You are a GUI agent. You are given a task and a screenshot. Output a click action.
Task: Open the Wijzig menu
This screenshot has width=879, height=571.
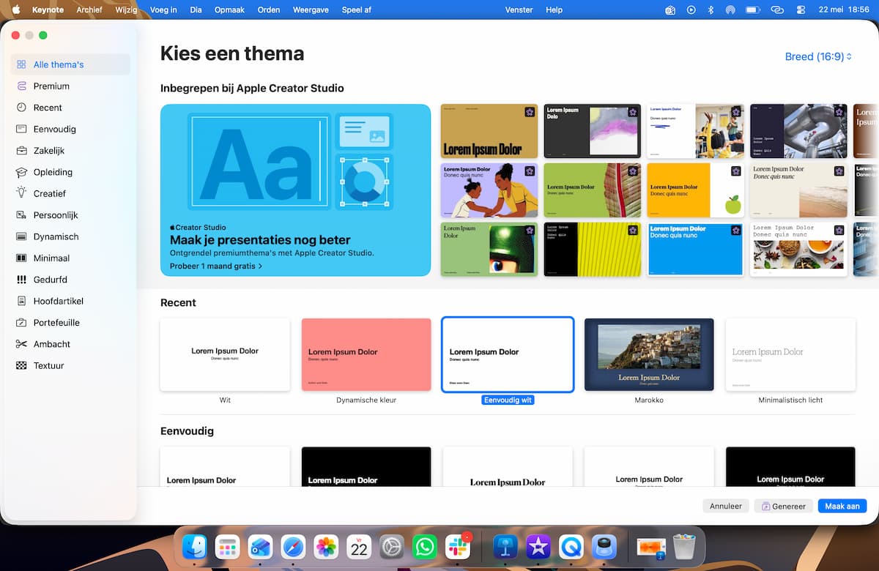click(126, 10)
